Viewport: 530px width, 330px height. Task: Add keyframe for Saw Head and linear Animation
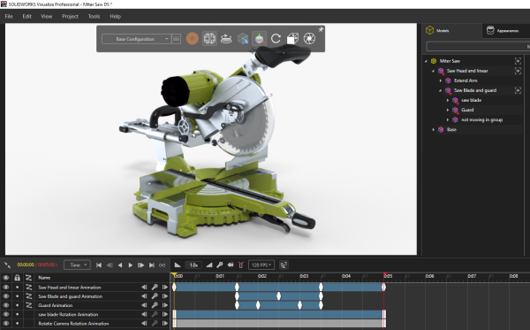click(x=155, y=287)
